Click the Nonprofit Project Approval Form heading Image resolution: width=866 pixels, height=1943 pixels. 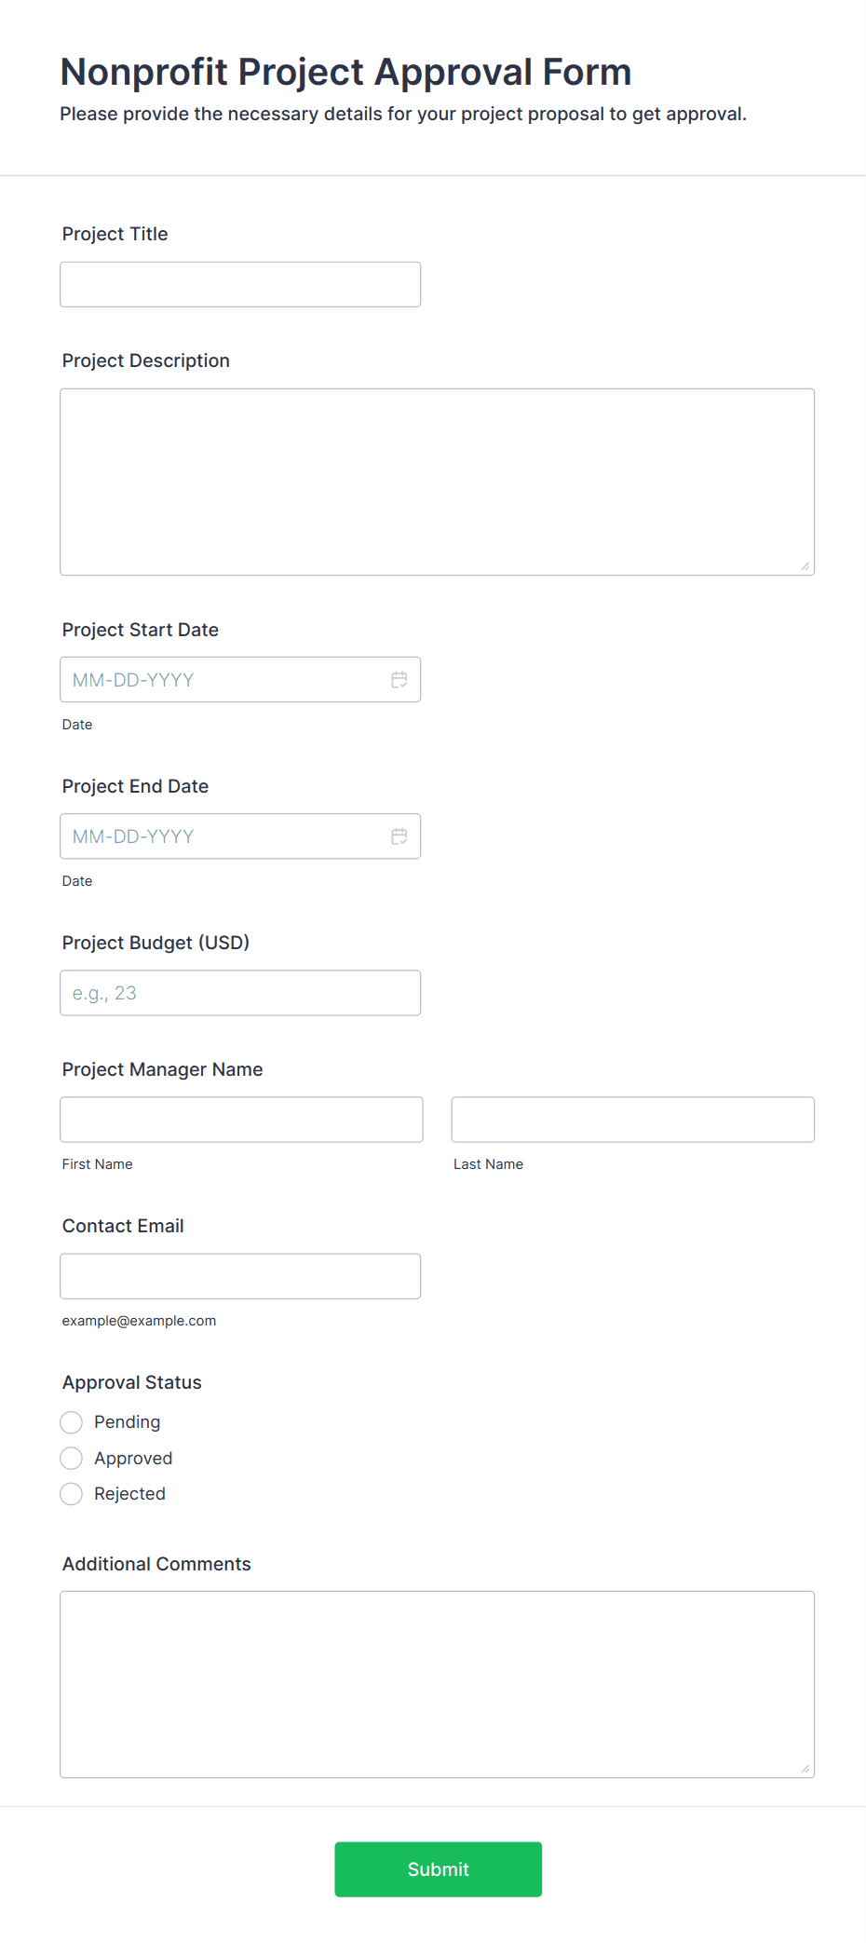click(346, 72)
